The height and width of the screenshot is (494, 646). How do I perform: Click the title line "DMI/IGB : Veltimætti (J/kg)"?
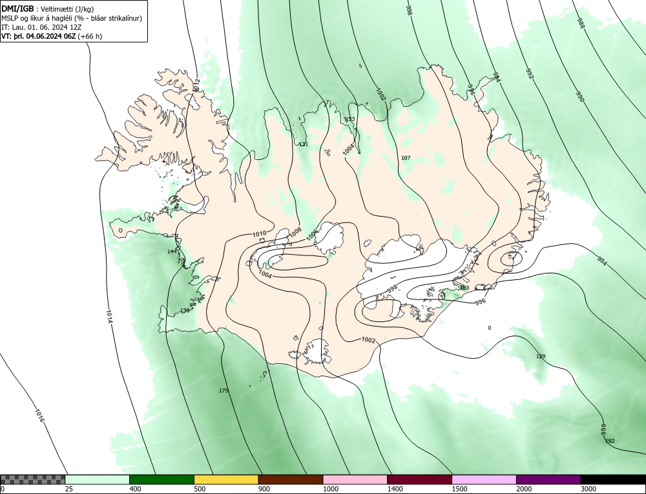coord(47,8)
